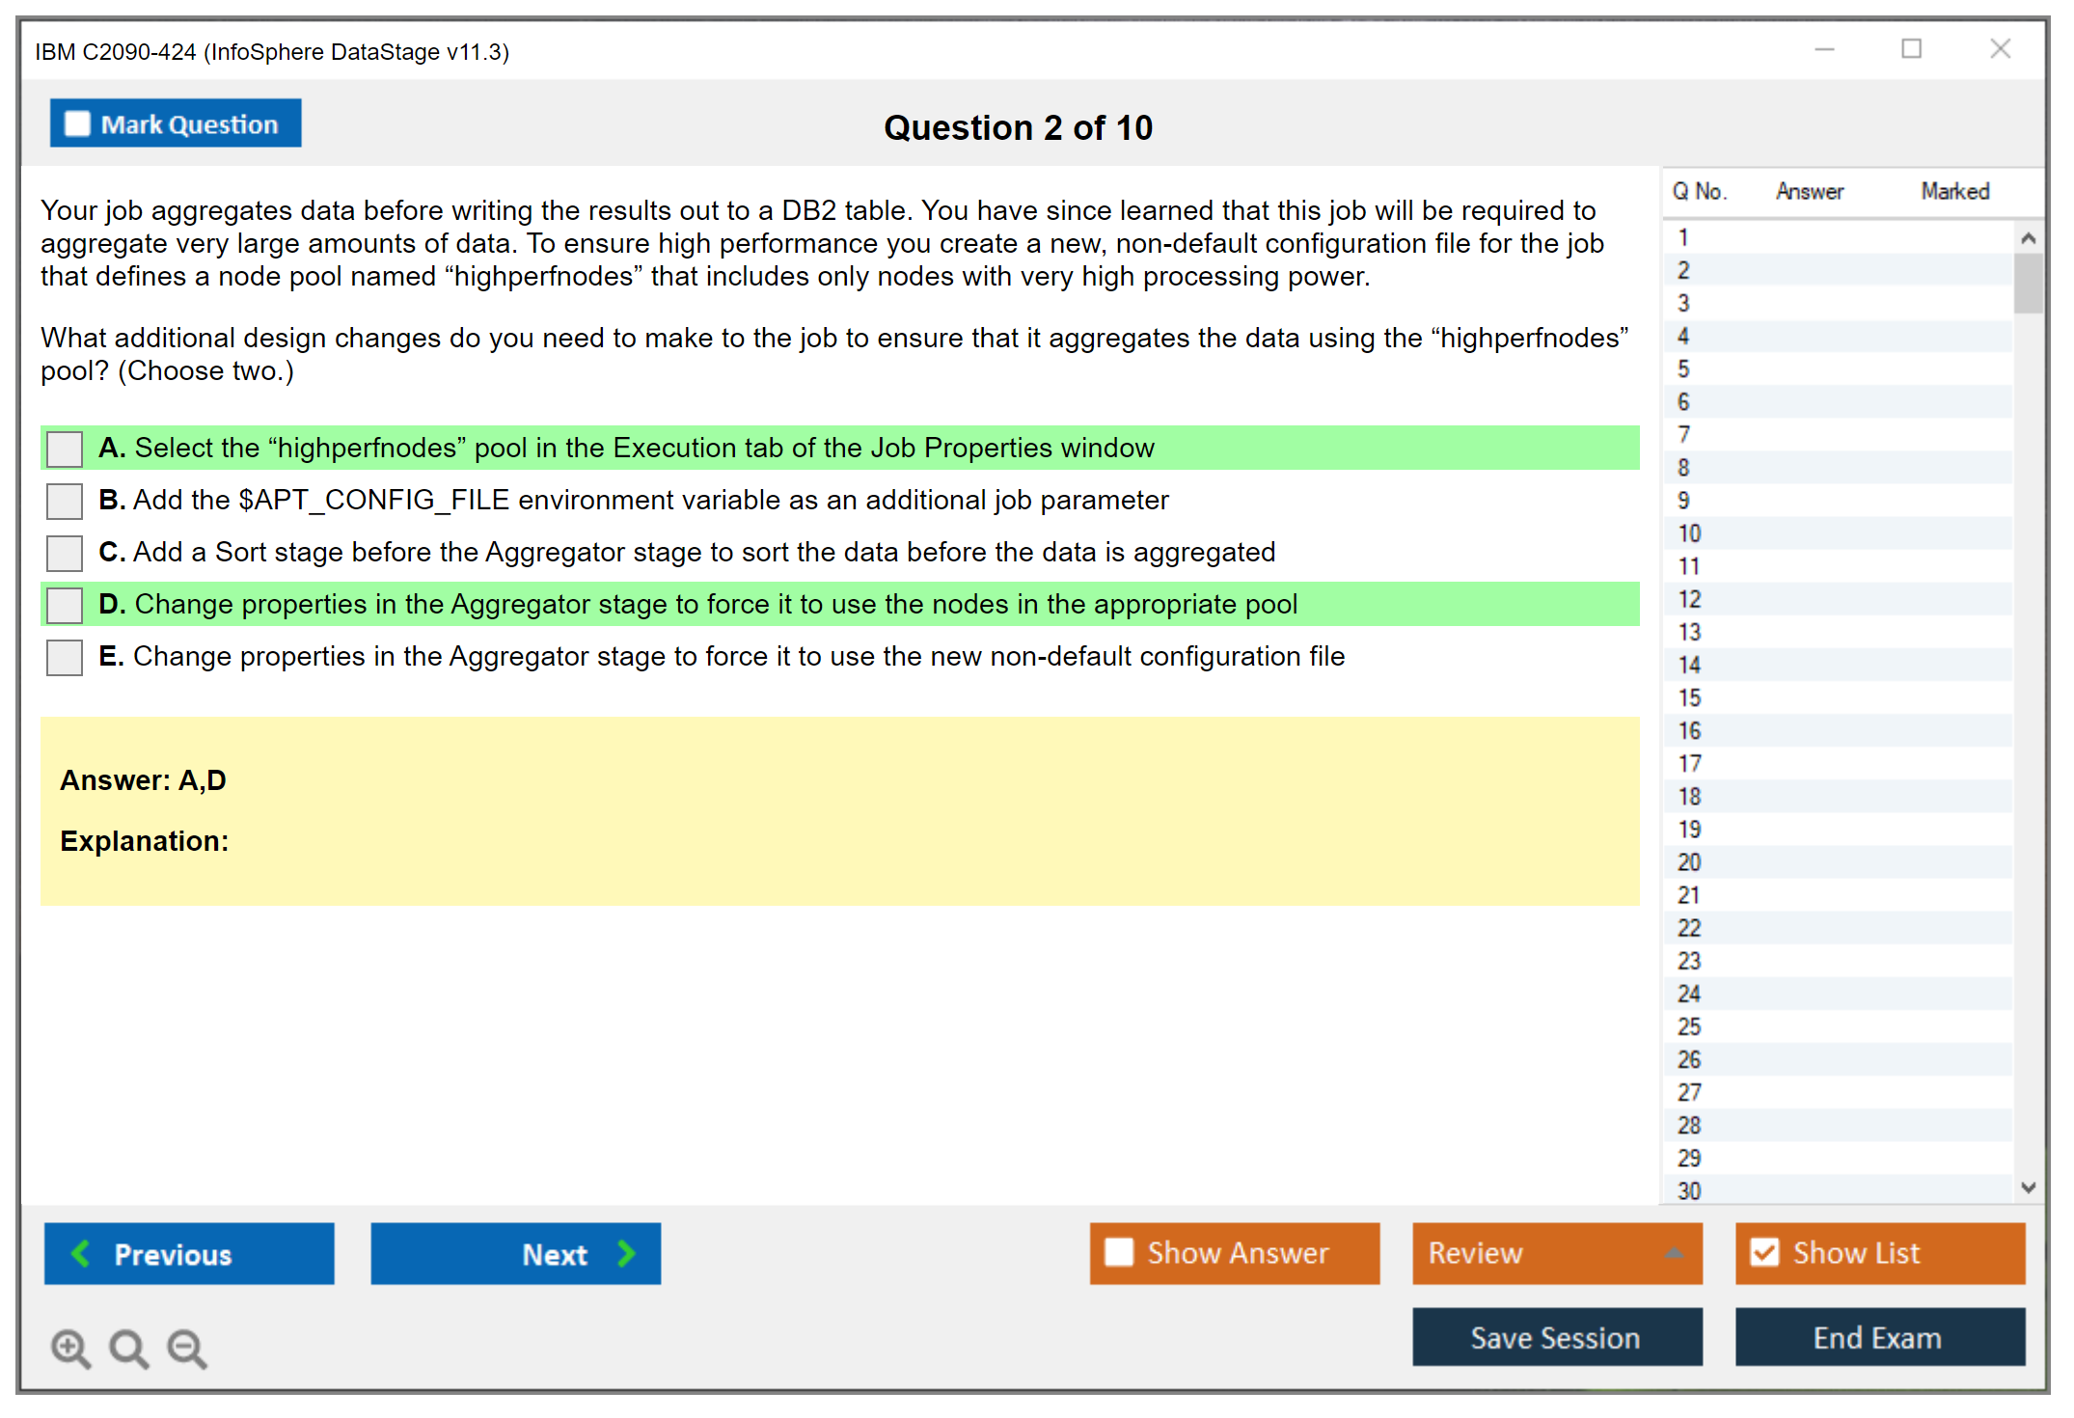Select question 12 in the list
This screenshot has width=2074, height=1418.
pyautogui.click(x=1689, y=599)
